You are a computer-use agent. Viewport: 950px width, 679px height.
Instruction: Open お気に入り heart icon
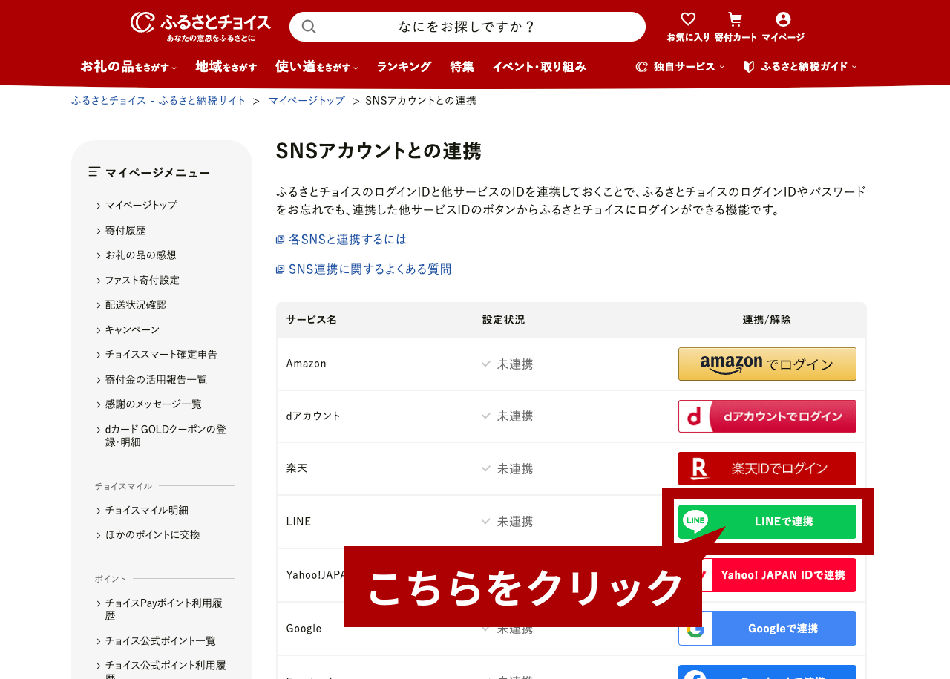(688, 26)
